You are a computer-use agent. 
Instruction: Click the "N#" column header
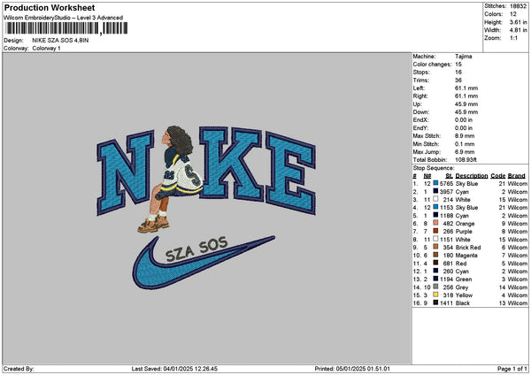pyautogui.click(x=427, y=176)
